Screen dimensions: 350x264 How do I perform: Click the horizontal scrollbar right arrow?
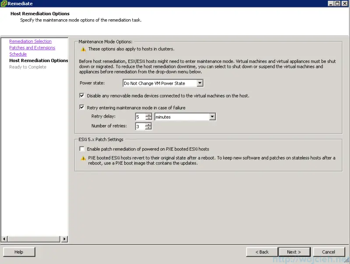65,239
